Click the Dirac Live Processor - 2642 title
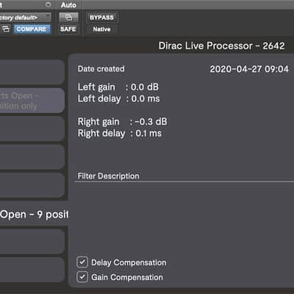Viewport: 294px width, 294px height. (x=222, y=46)
